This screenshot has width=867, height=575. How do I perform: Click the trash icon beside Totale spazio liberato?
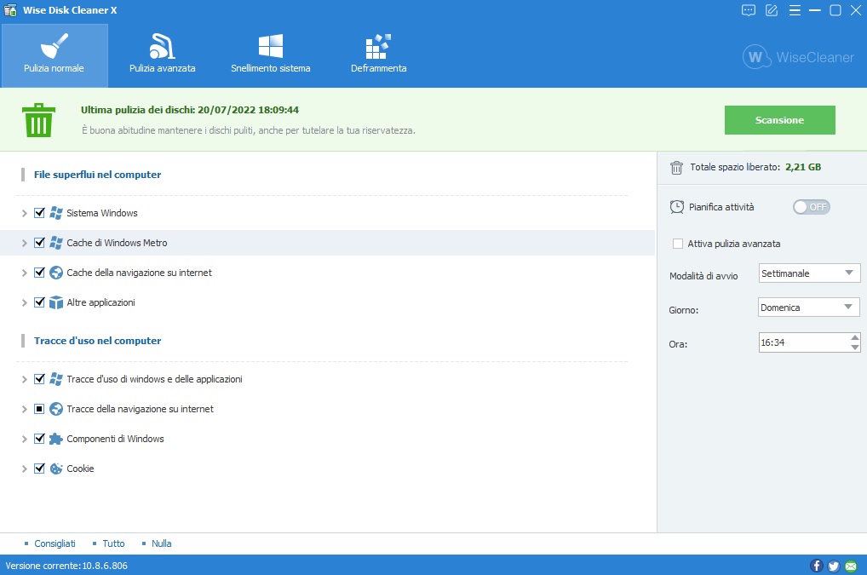676,168
